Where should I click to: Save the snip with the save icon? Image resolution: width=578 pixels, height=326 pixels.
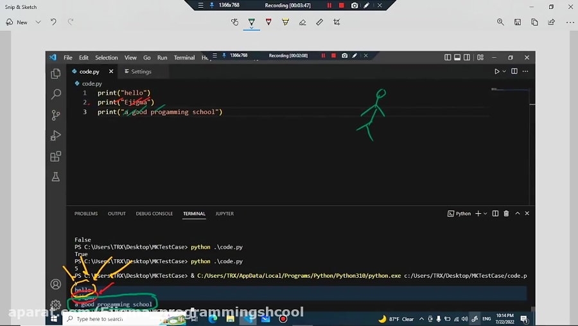pos(518,22)
